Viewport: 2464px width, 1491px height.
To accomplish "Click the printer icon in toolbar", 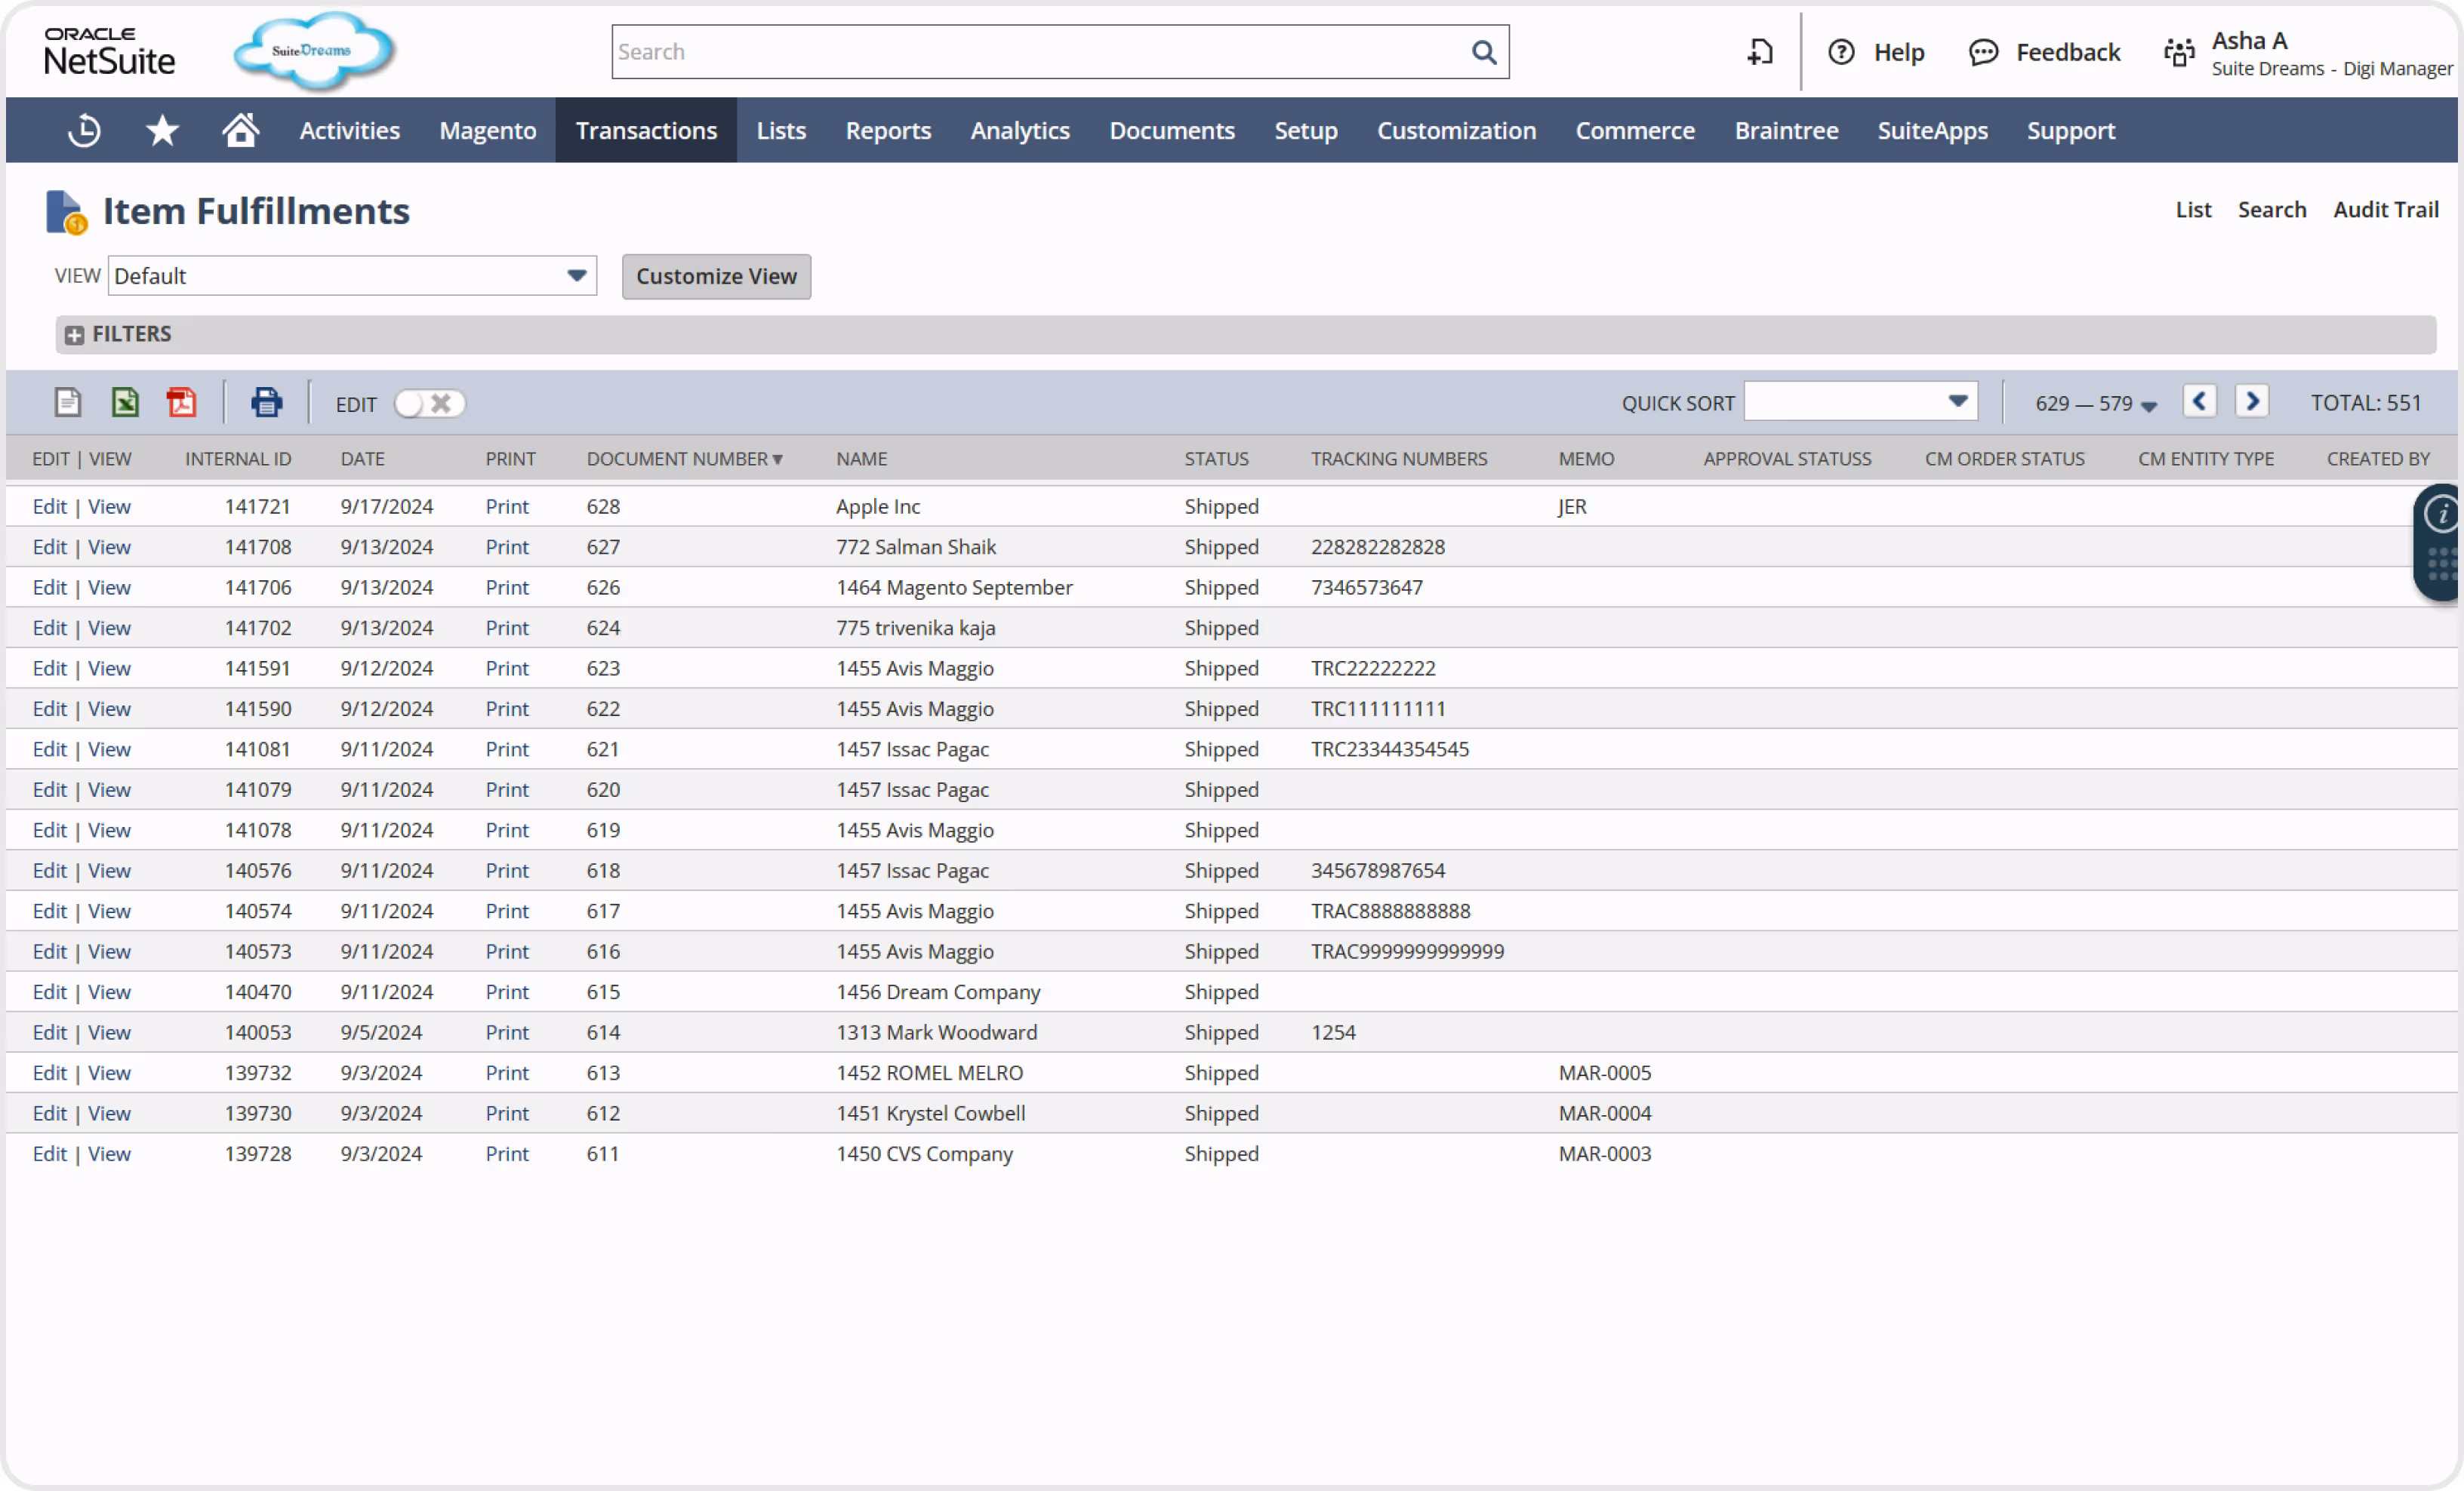I will (266, 403).
